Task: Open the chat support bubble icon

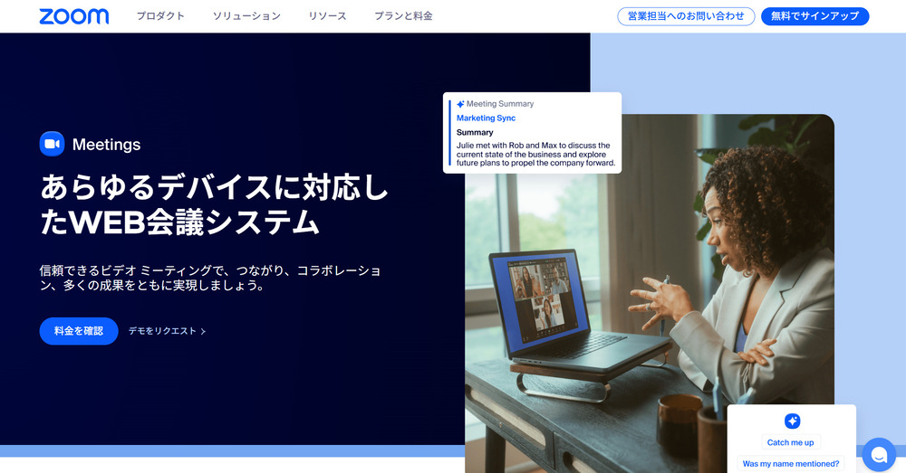Action: pos(879,455)
